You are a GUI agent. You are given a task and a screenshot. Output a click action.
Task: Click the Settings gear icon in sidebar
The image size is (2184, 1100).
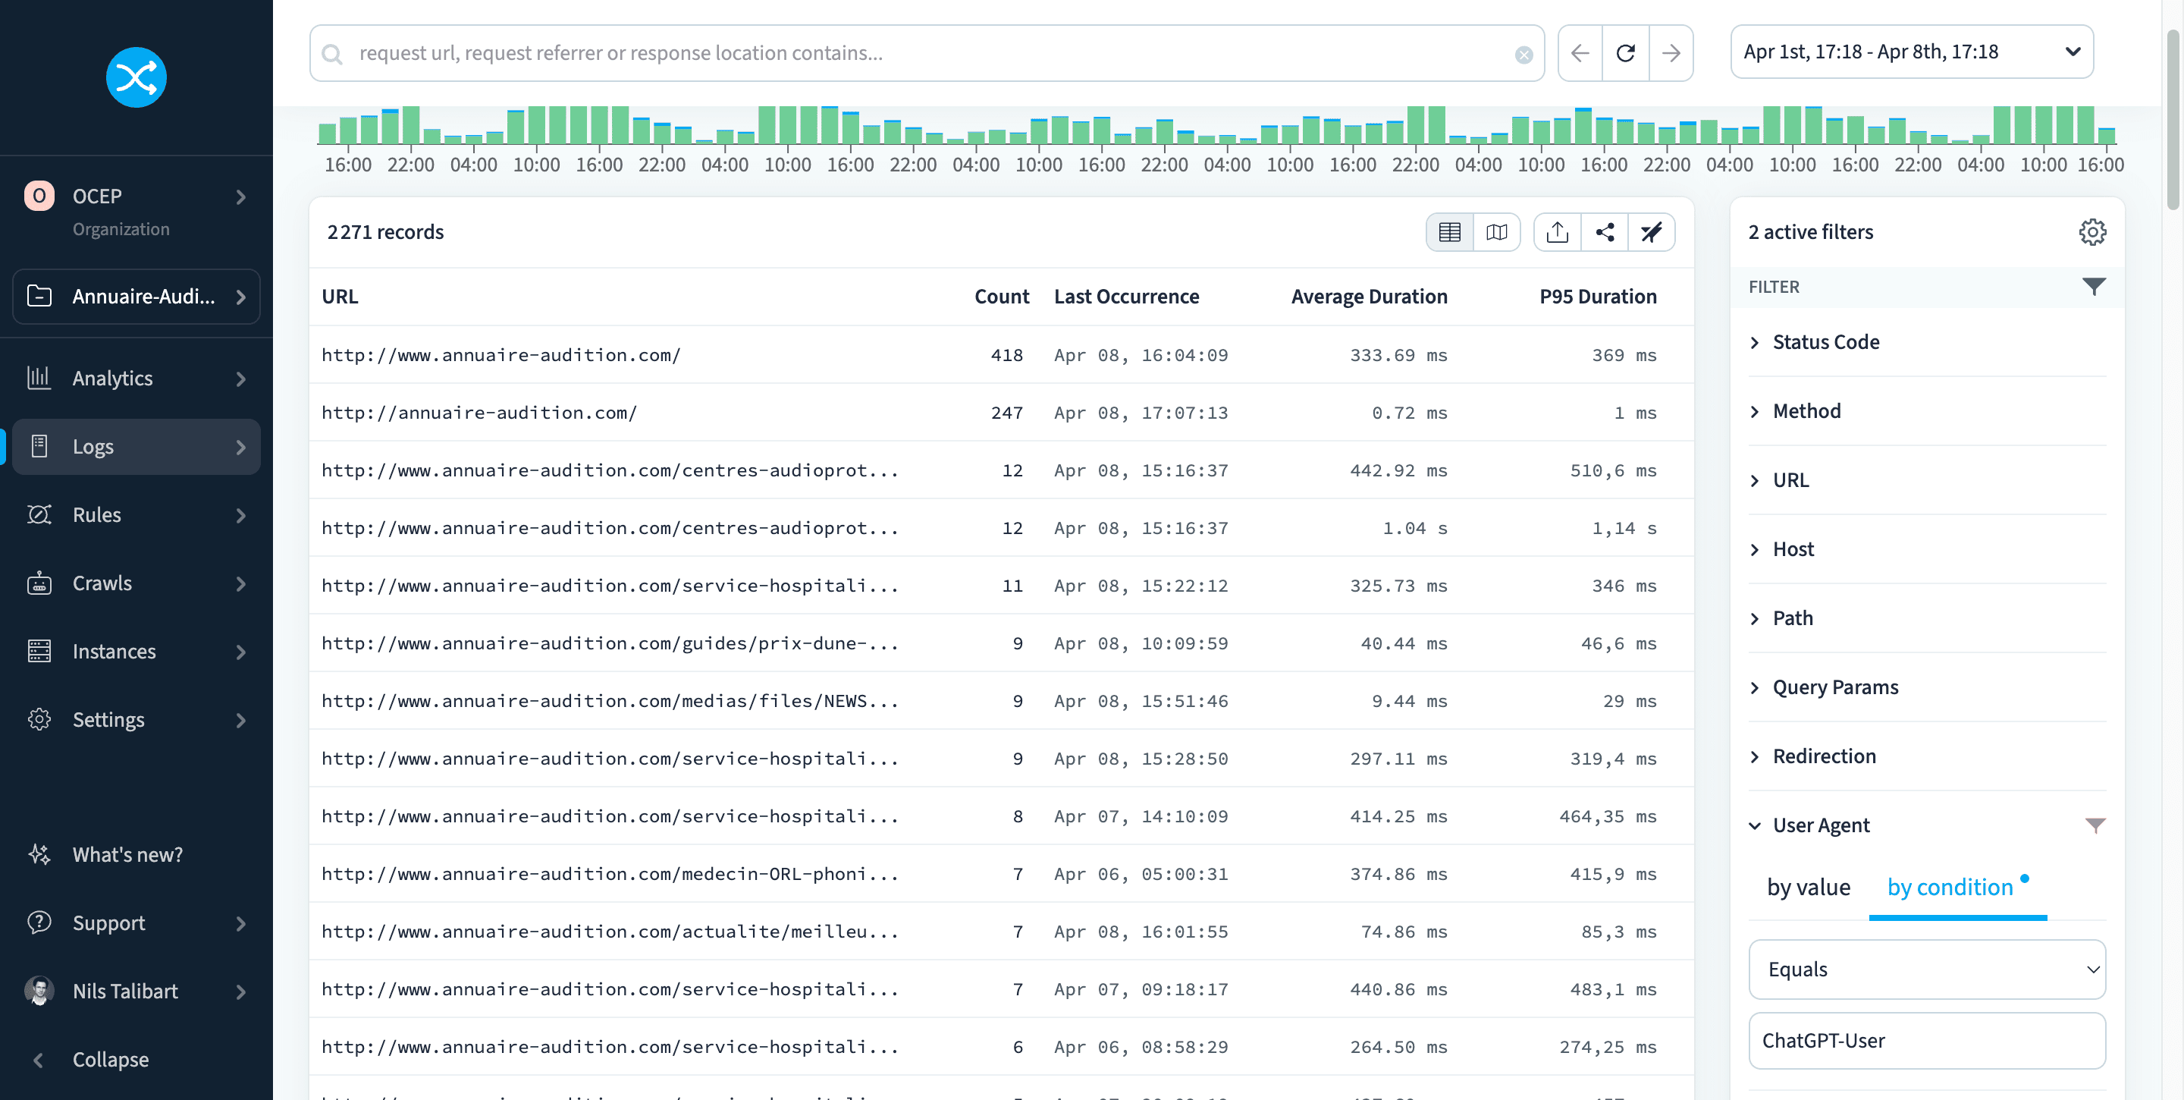[39, 719]
